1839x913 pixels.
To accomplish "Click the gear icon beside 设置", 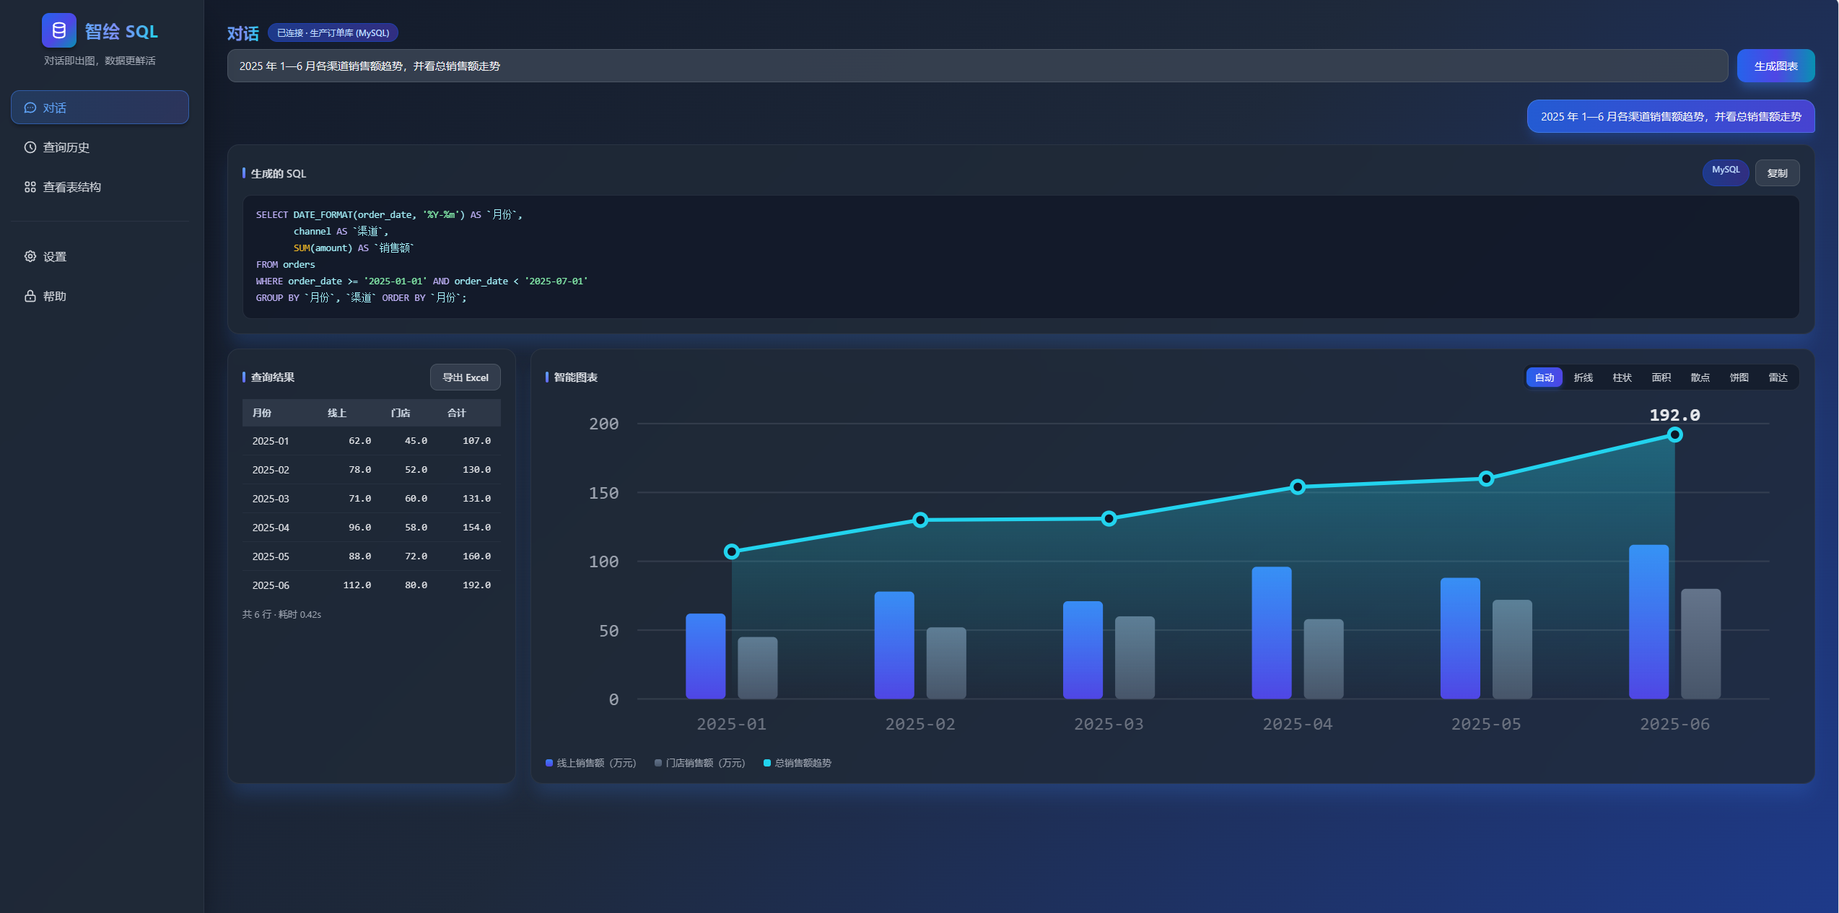I will click(30, 256).
